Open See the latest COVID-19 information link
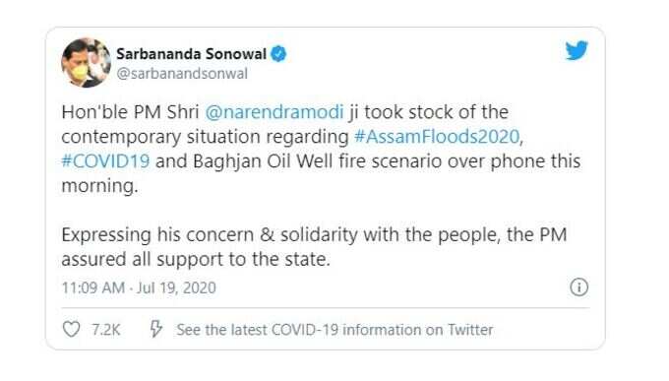 [334, 330]
